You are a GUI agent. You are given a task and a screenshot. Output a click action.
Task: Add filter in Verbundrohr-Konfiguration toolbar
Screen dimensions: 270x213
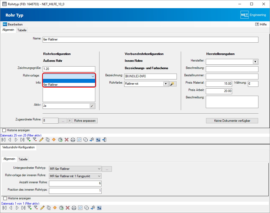click(x=30, y=208)
